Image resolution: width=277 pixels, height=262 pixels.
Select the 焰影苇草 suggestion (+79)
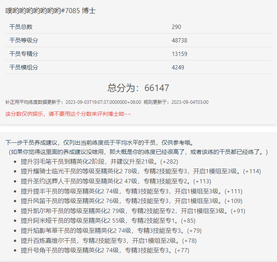(111, 230)
